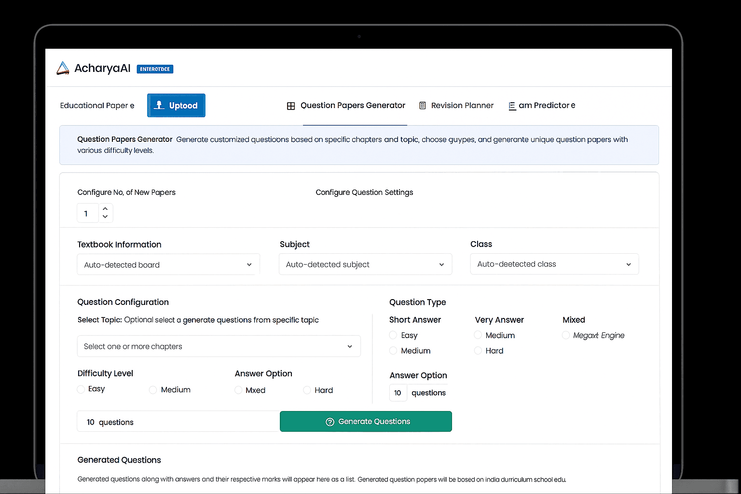Click the Question Configuration heading
741x494 pixels.
pyautogui.click(x=123, y=302)
